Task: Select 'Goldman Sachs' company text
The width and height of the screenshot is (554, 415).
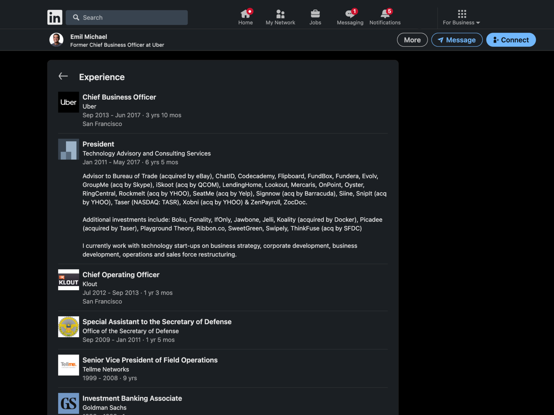Action: coord(104,408)
